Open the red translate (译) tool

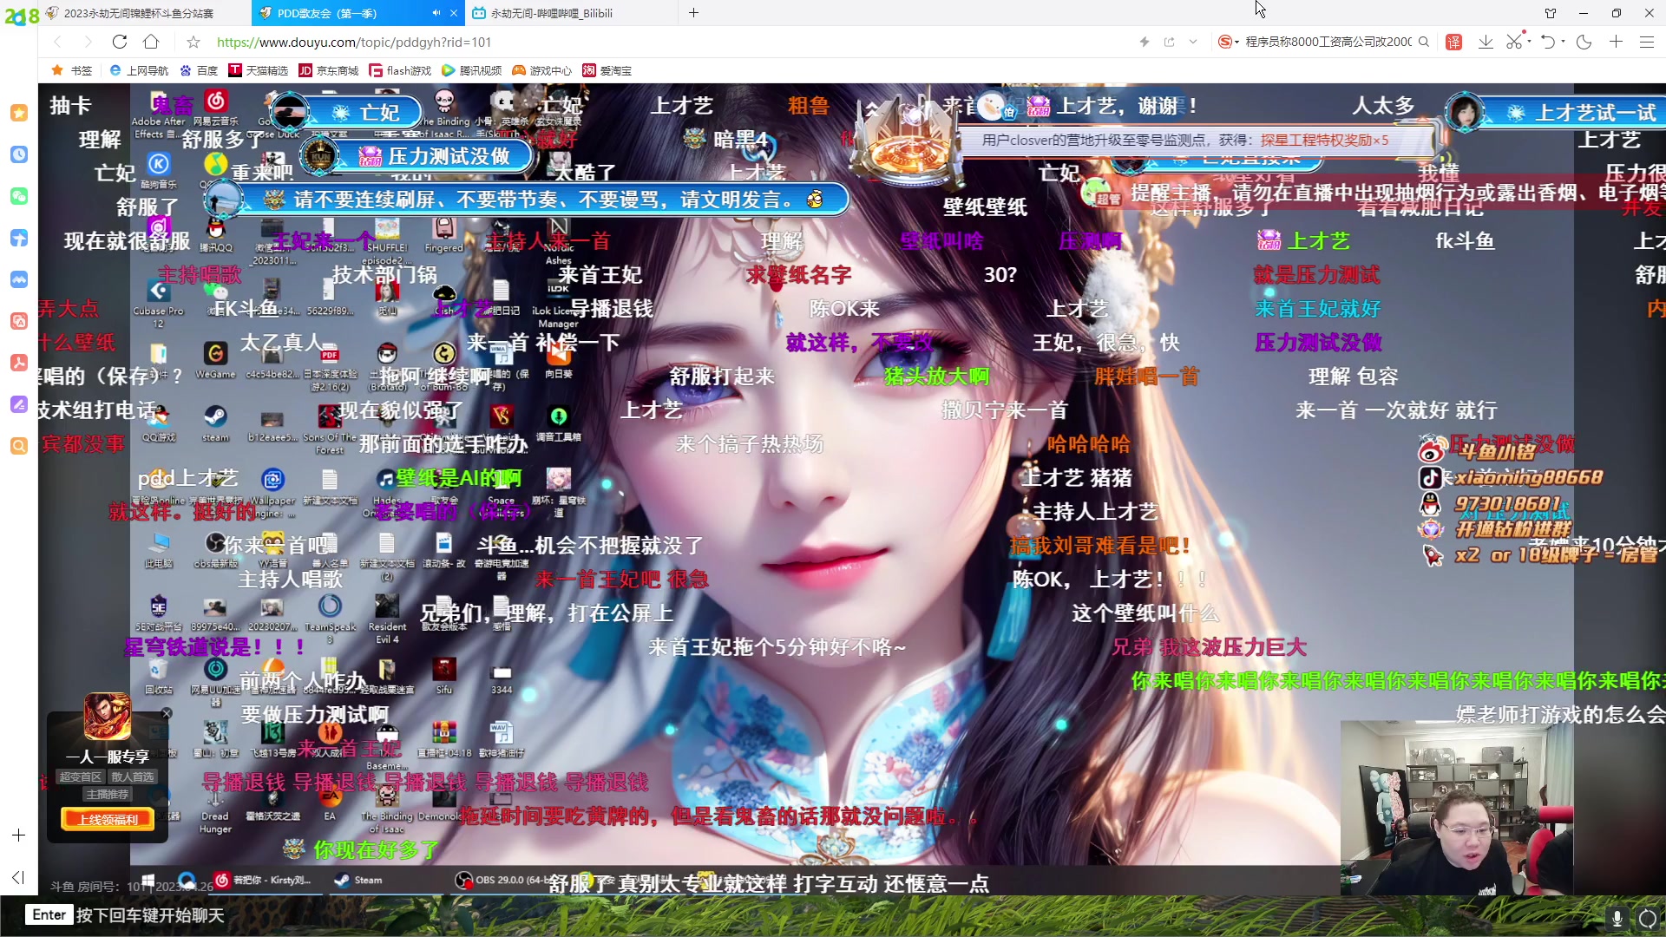[1454, 42]
